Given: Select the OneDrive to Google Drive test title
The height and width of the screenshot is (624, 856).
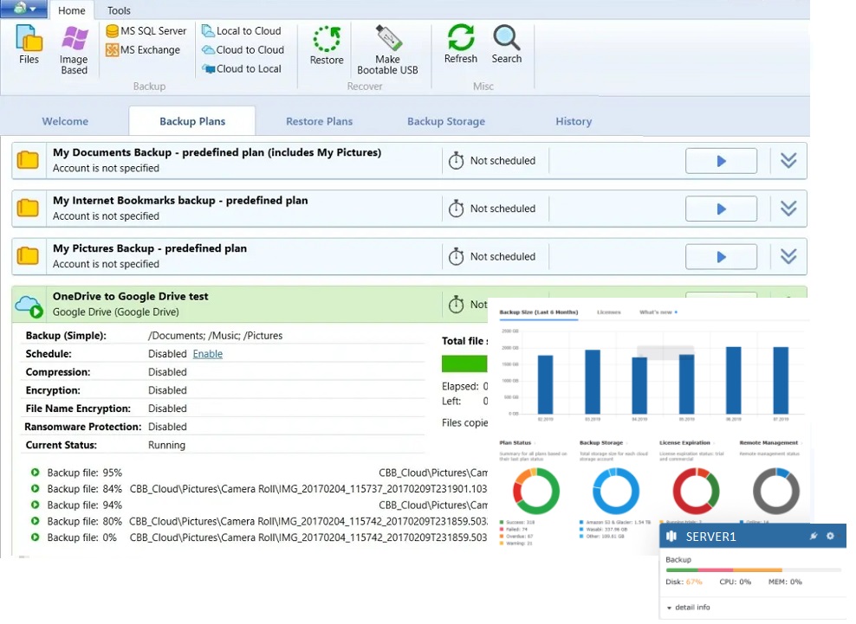Looking at the screenshot, I should (131, 296).
